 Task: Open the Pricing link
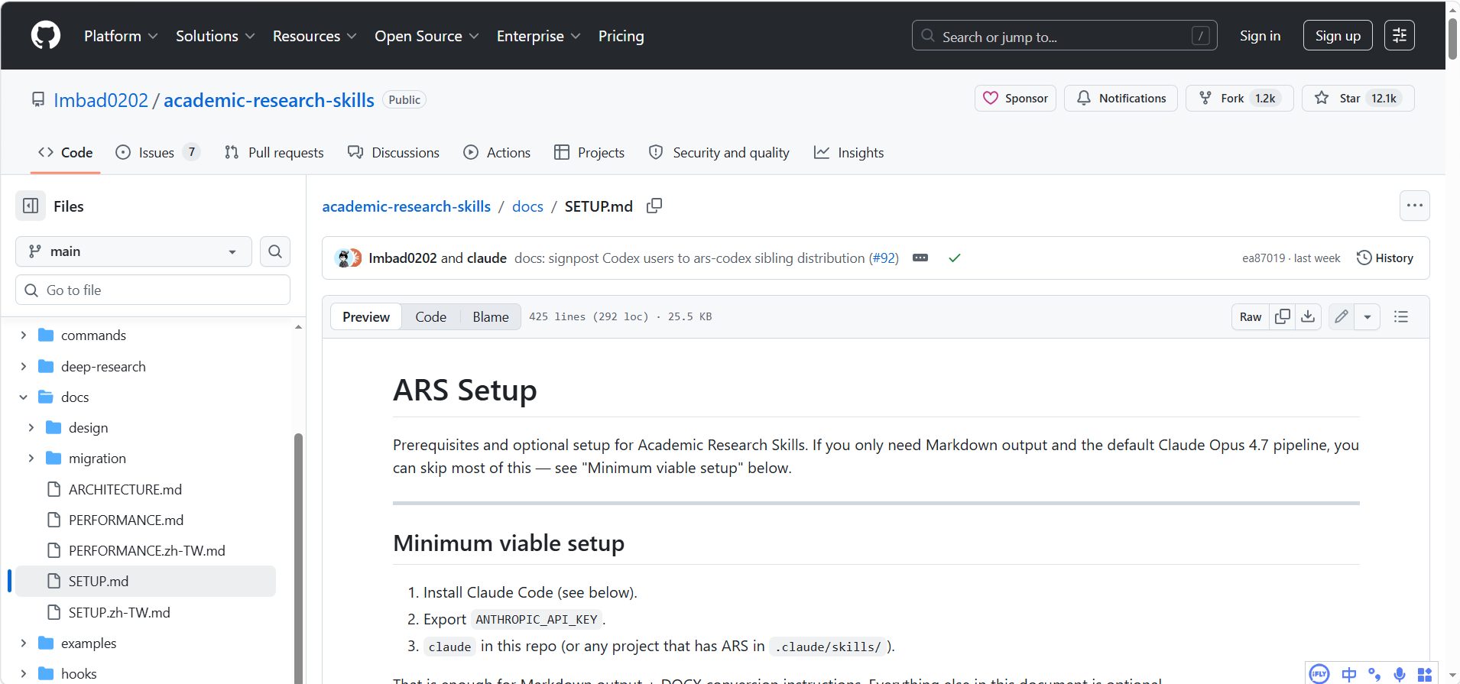(621, 36)
